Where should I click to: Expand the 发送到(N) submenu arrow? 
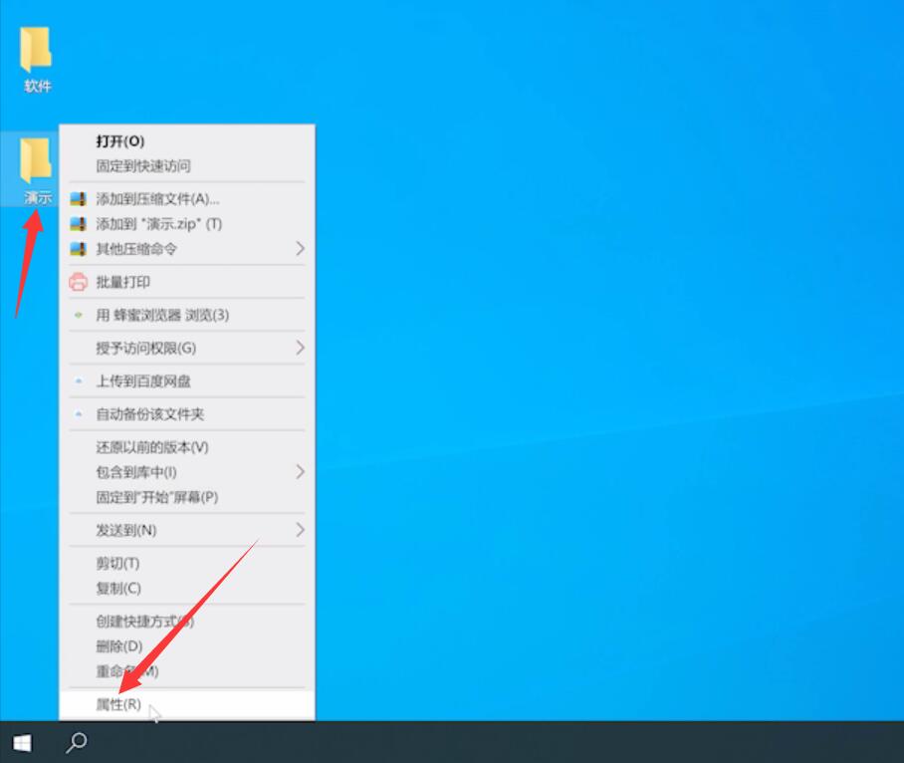(300, 530)
